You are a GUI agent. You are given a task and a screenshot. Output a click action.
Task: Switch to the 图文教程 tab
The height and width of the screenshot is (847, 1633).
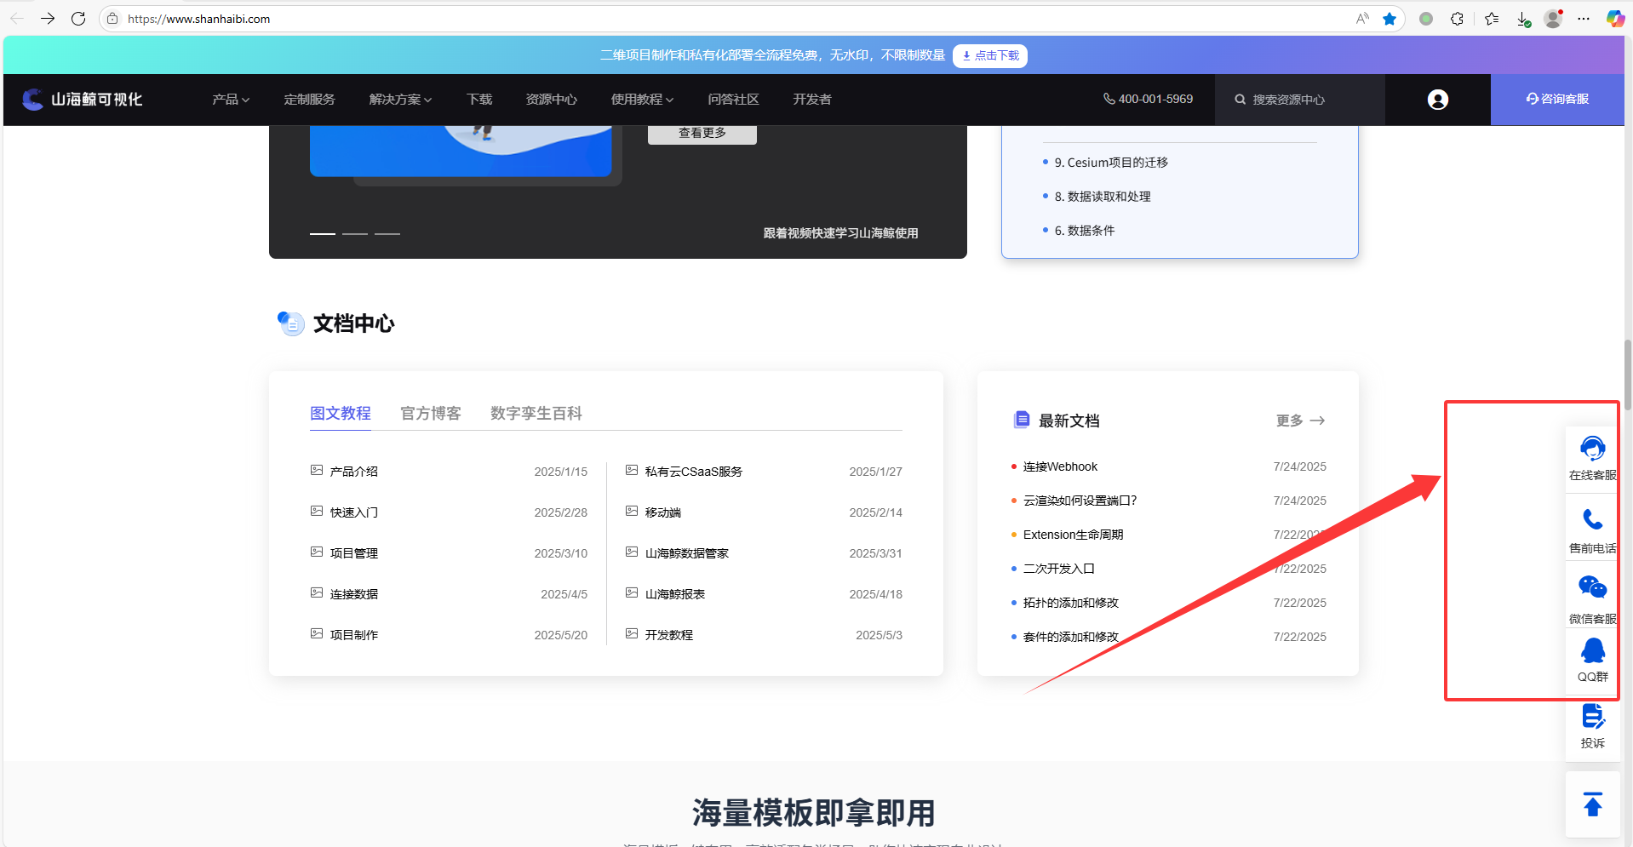(341, 413)
